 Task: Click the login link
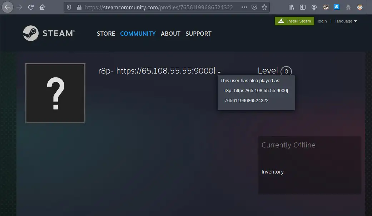(322, 21)
